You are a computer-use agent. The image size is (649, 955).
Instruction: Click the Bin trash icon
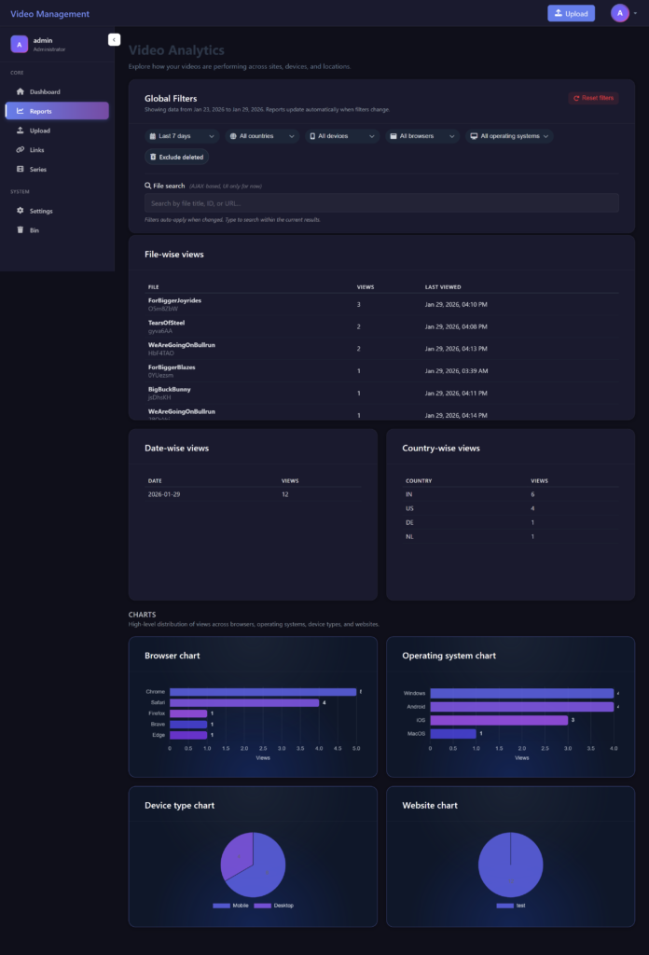[x=21, y=230]
